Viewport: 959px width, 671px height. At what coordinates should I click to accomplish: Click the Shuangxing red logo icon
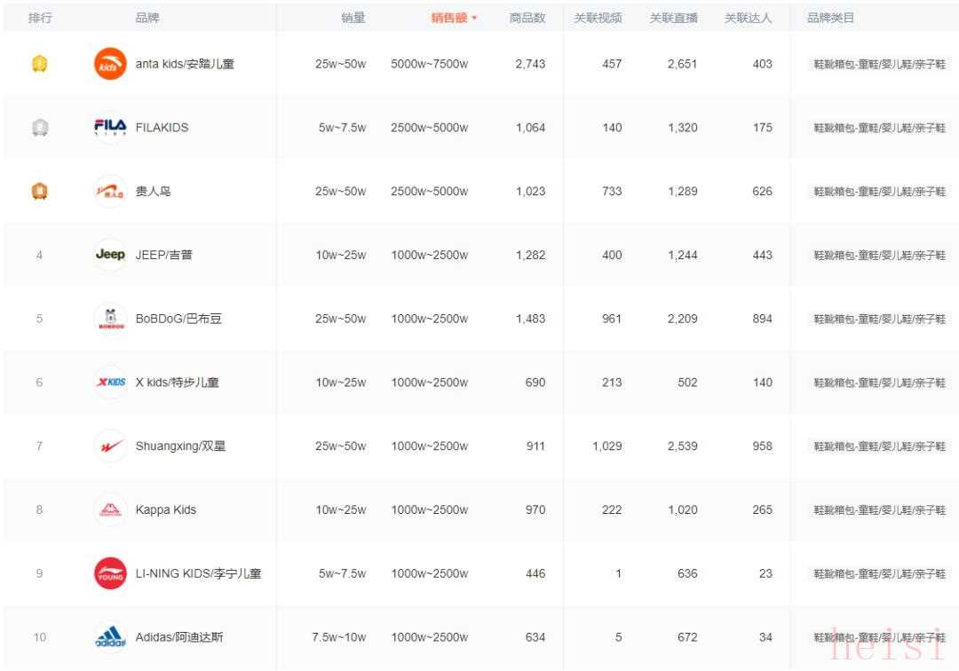coord(110,446)
